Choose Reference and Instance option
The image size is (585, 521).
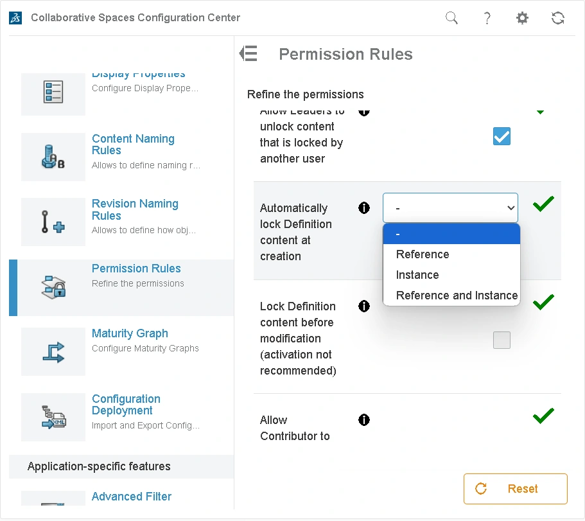coord(457,296)
